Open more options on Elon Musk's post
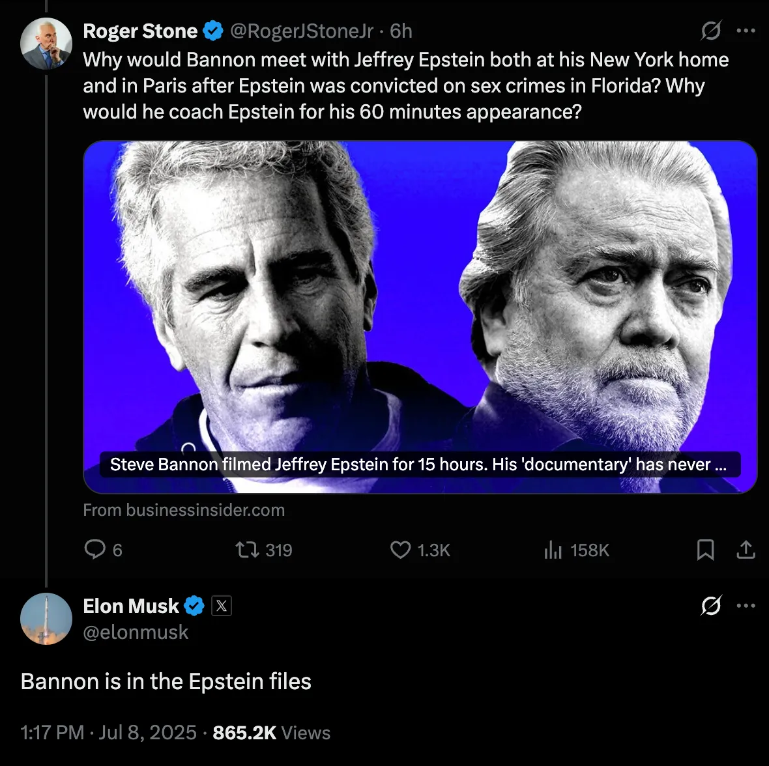The image size is (769, 766). pyautogui.click(x=746, y=606)
